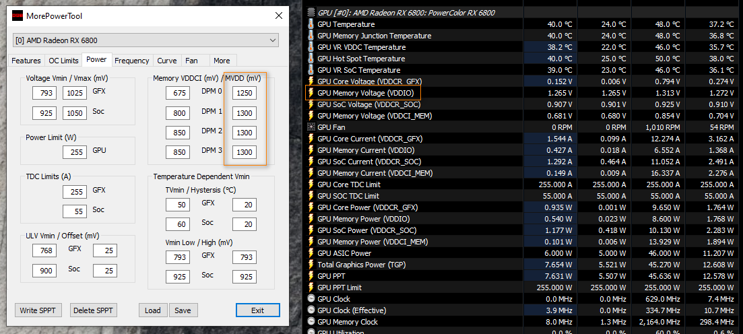Click lightning icon beside GPU PPT Limit
The image size is (743, 334).
click(311, 288)
